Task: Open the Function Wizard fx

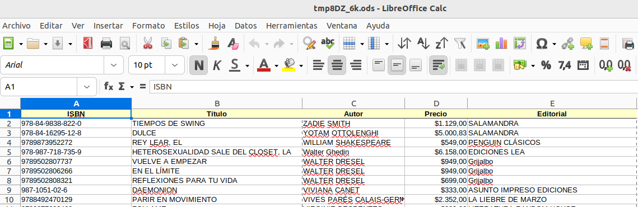Action: point(108,86)
